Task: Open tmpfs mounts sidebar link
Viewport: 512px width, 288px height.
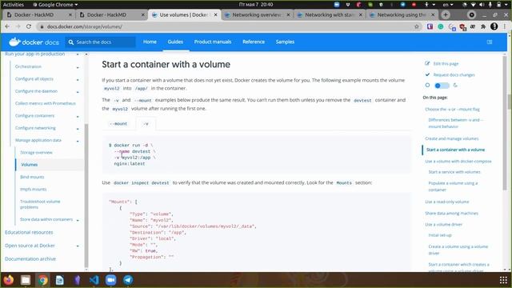Action: point(34,190)
